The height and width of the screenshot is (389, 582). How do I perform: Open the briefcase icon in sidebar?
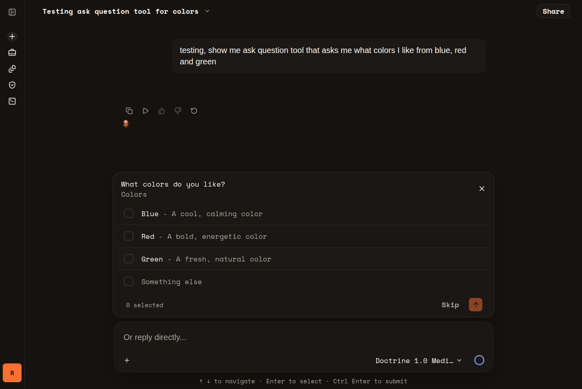coord(12,53)
